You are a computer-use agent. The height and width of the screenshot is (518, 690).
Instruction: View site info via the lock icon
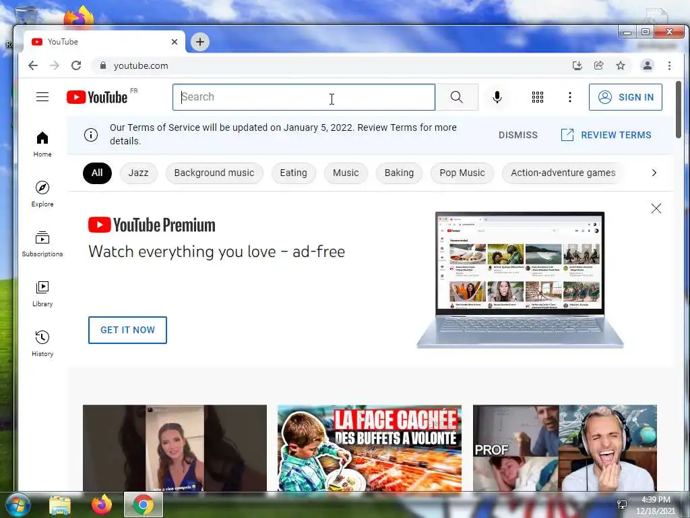tap(103, 65)
